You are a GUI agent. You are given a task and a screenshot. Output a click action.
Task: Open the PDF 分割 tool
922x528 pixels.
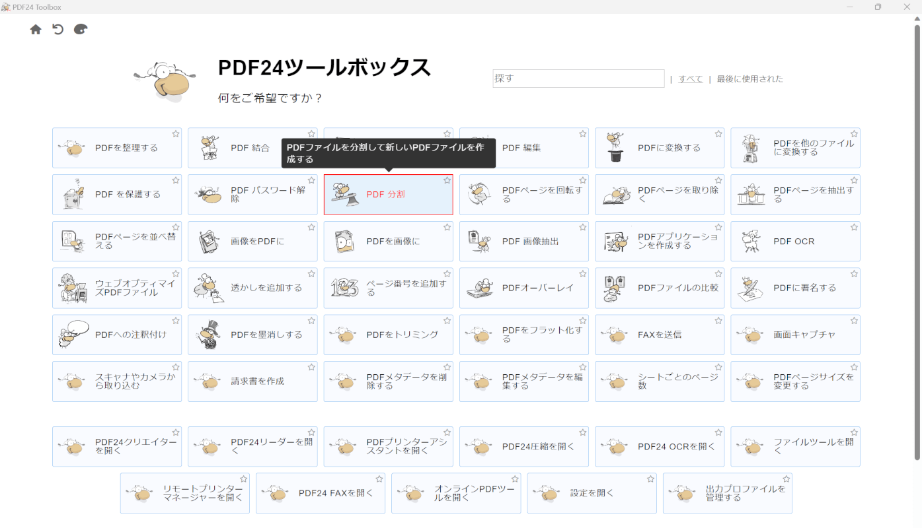click(388, 195)
